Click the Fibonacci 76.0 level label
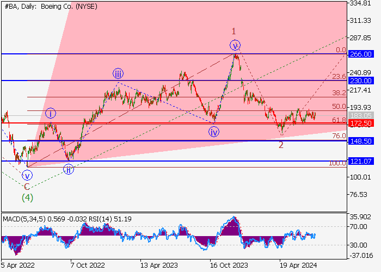The height and width of the screenshot is (272, 381). click(x=339, y=136)
